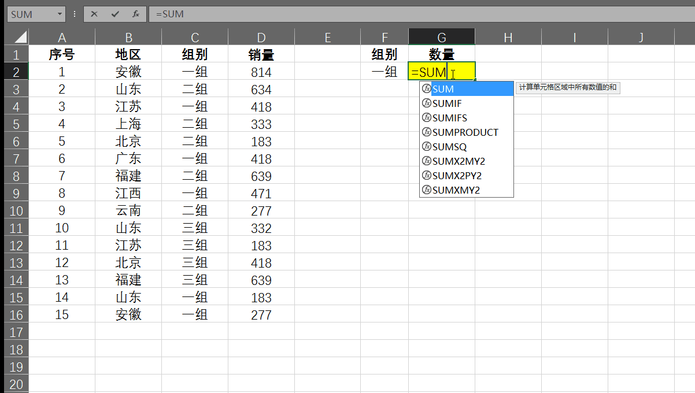The height and width of the screenshot is (393, 695).
Task: Click the 数量 header cell
Action: pos(442,55)
